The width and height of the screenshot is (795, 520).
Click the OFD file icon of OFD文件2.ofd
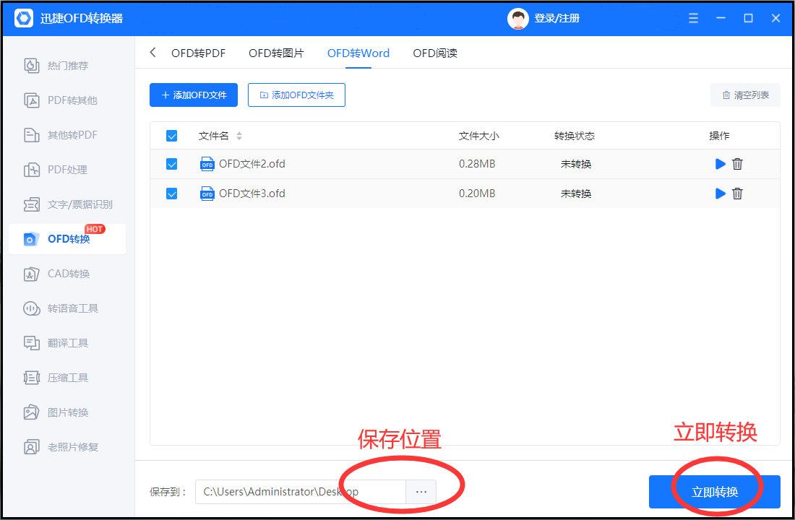click(207, 164)
